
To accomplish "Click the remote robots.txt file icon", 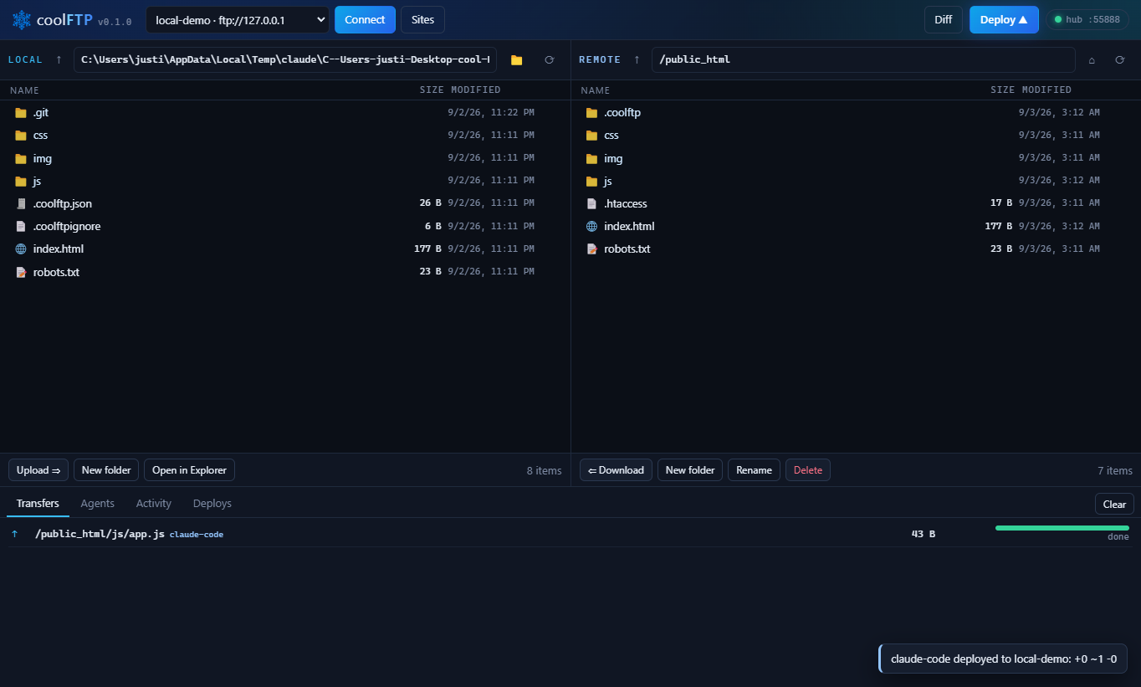I will tap(591, 249).
